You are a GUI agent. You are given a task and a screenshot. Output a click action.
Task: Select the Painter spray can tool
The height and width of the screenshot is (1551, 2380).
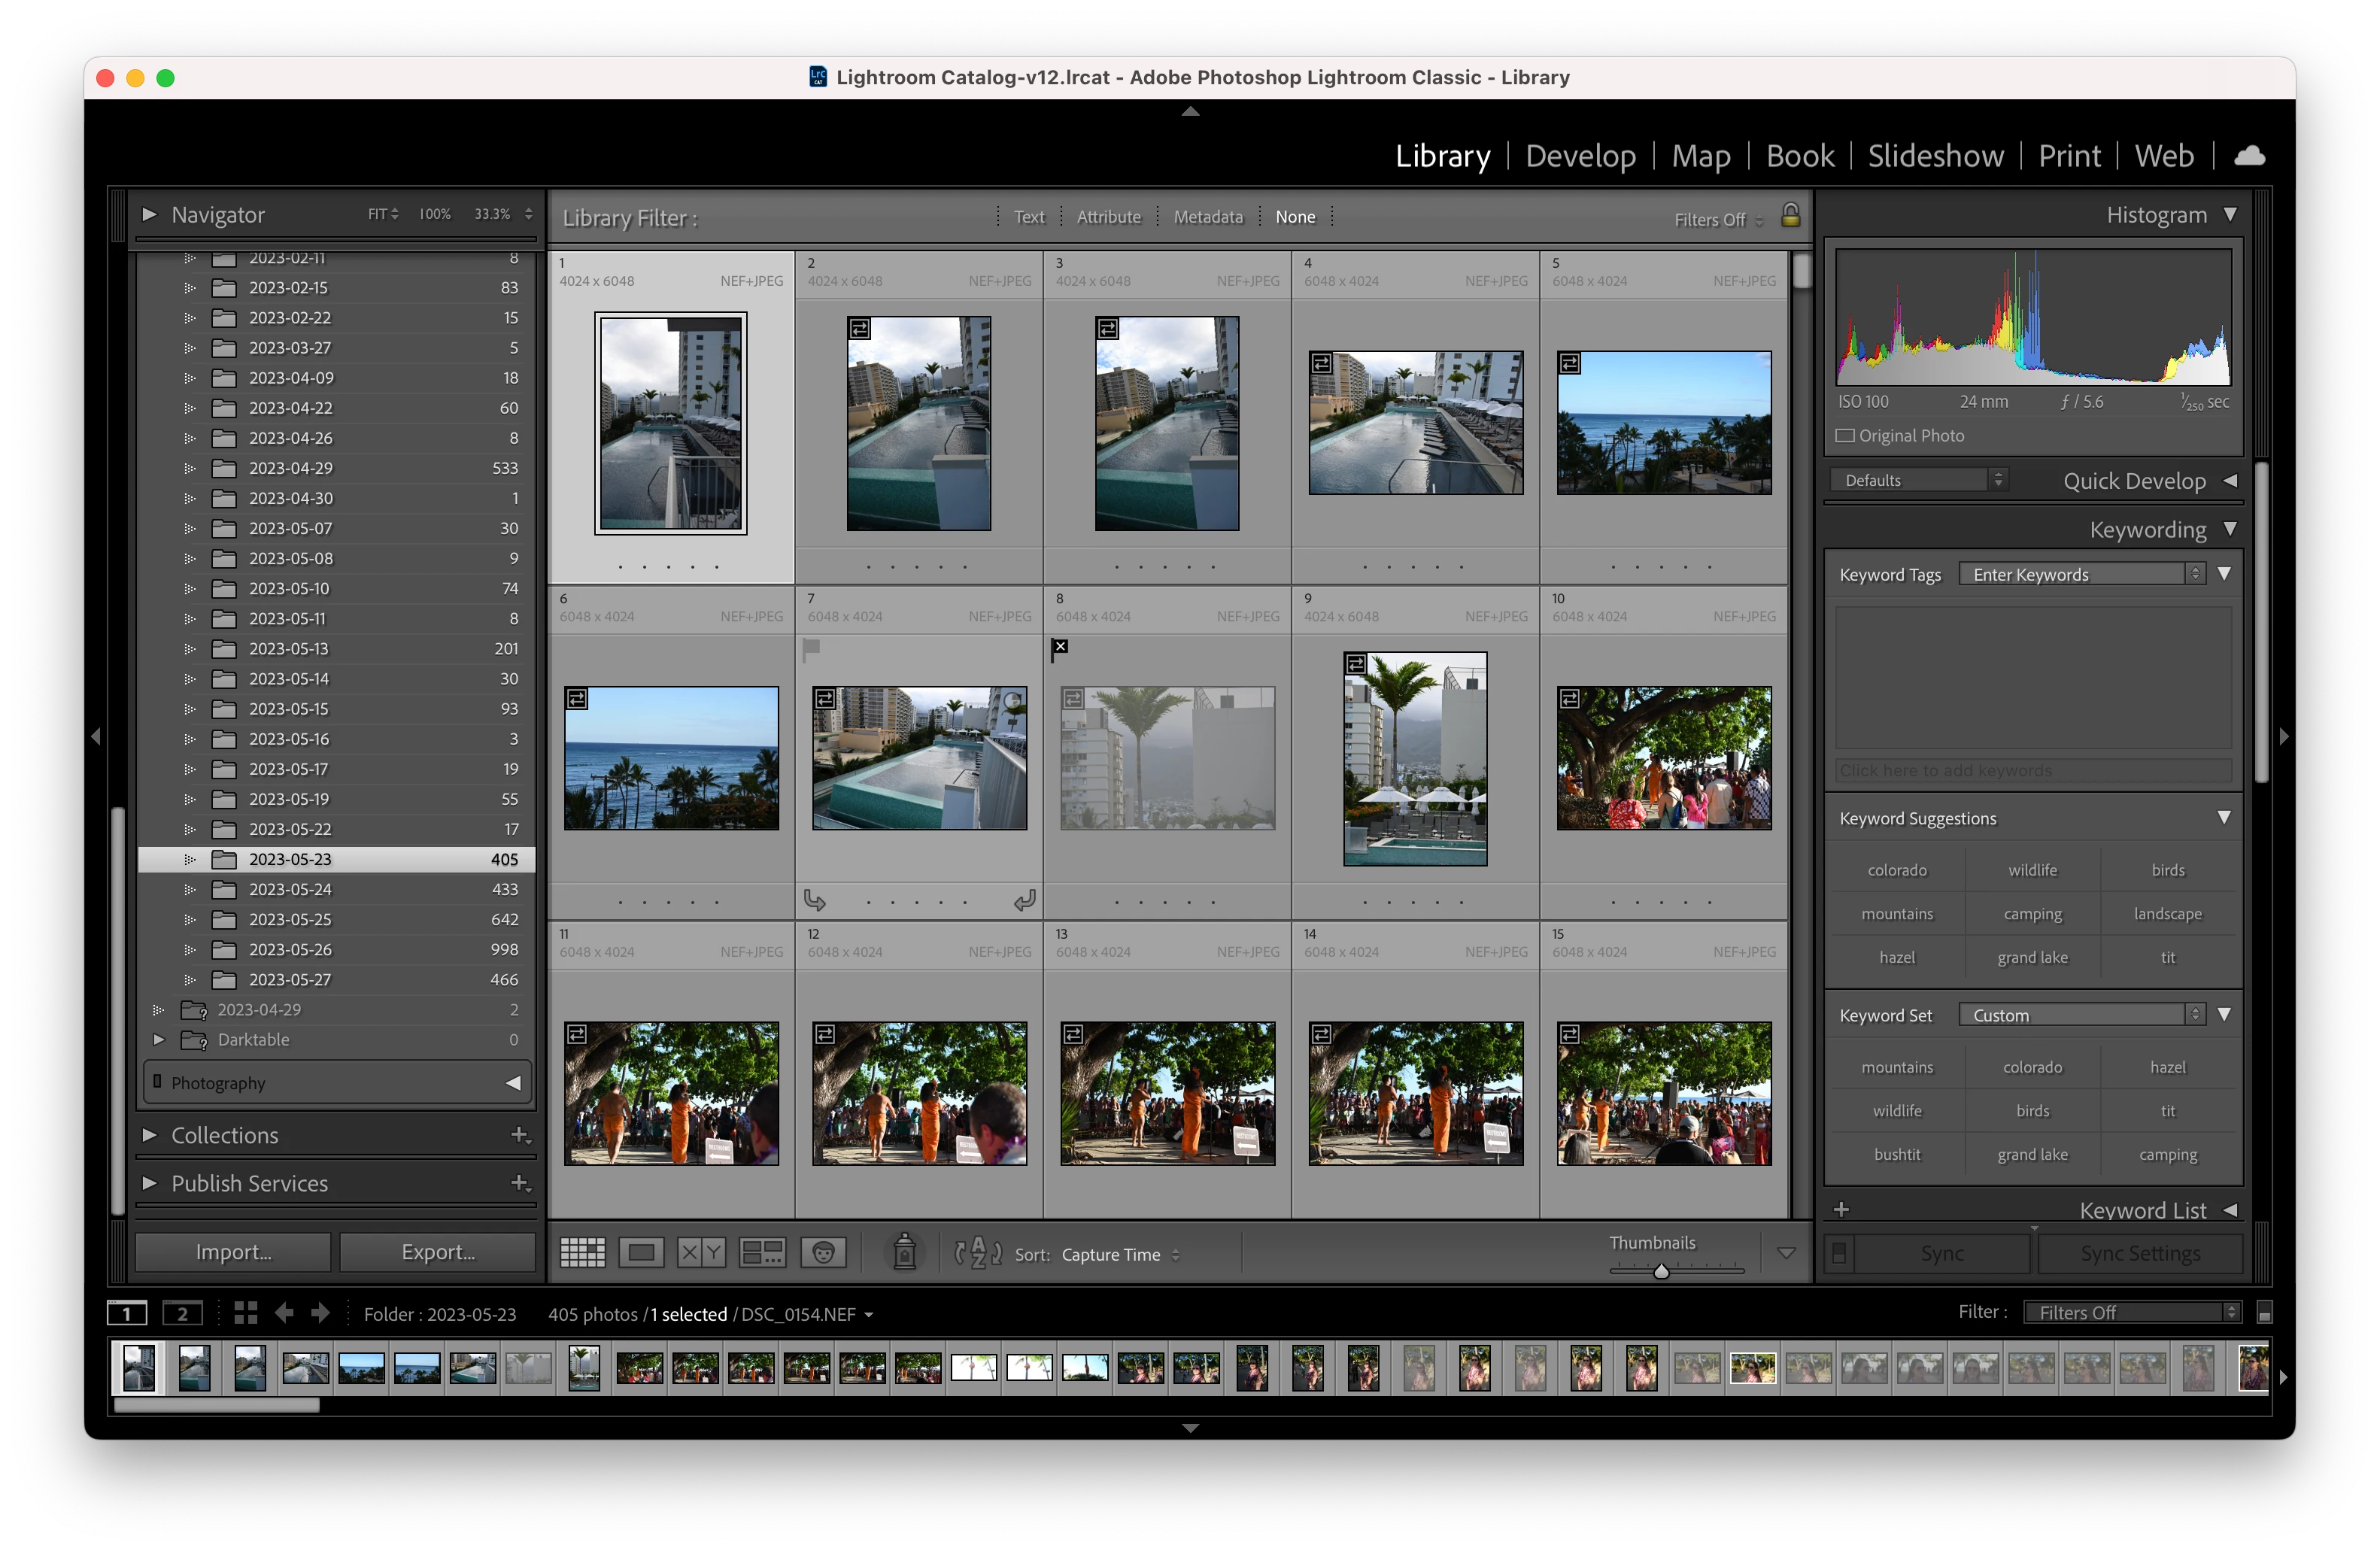click(904, 1252)
